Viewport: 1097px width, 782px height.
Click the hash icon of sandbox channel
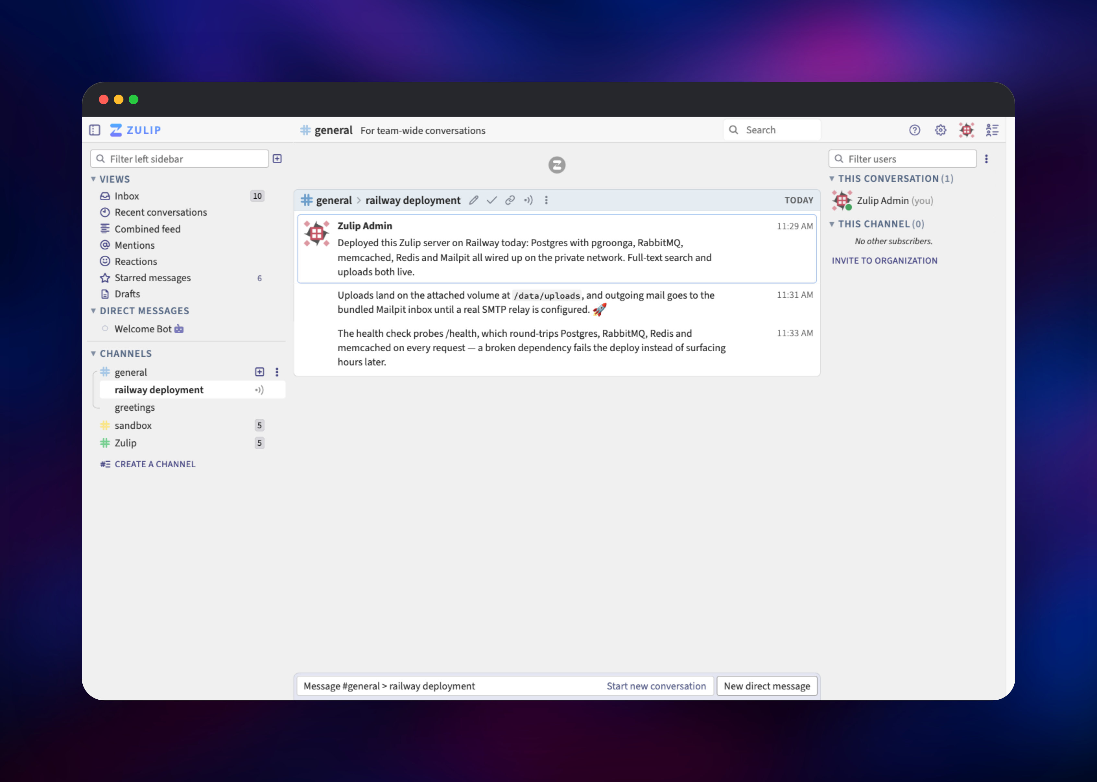point(105,425)
